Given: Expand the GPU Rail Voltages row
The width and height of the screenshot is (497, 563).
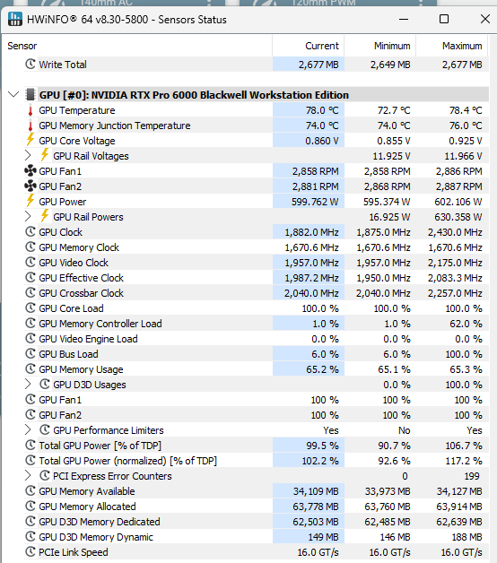Looking at the screenshot, I should tap(28, 155).
